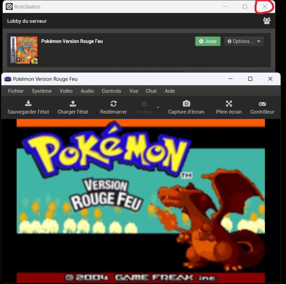
Task: Expand the Lecteur dropdown arrow
Action: (158, 107)
